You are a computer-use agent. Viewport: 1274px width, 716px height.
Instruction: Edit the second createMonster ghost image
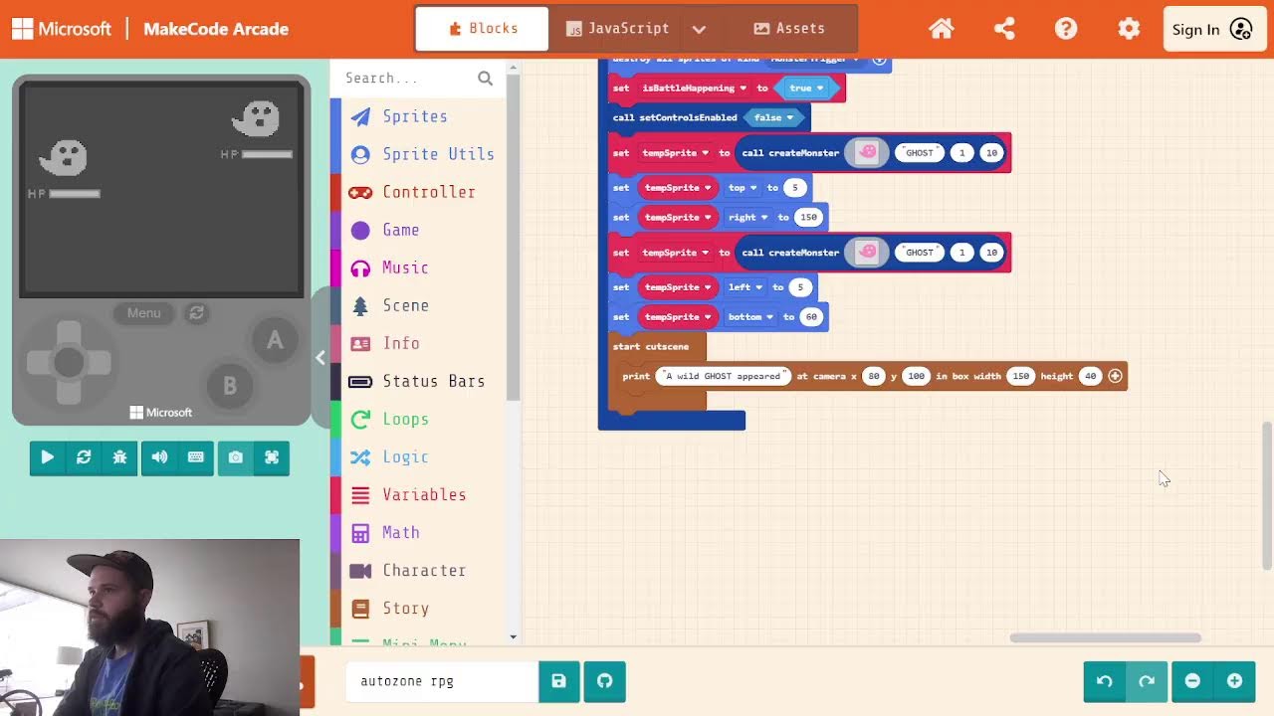click(867, 252)
